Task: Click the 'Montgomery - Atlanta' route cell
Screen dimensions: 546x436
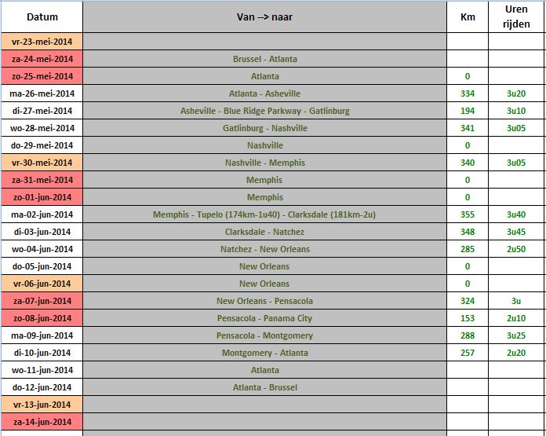Action: pyautogui.click(x=264, y=353)
